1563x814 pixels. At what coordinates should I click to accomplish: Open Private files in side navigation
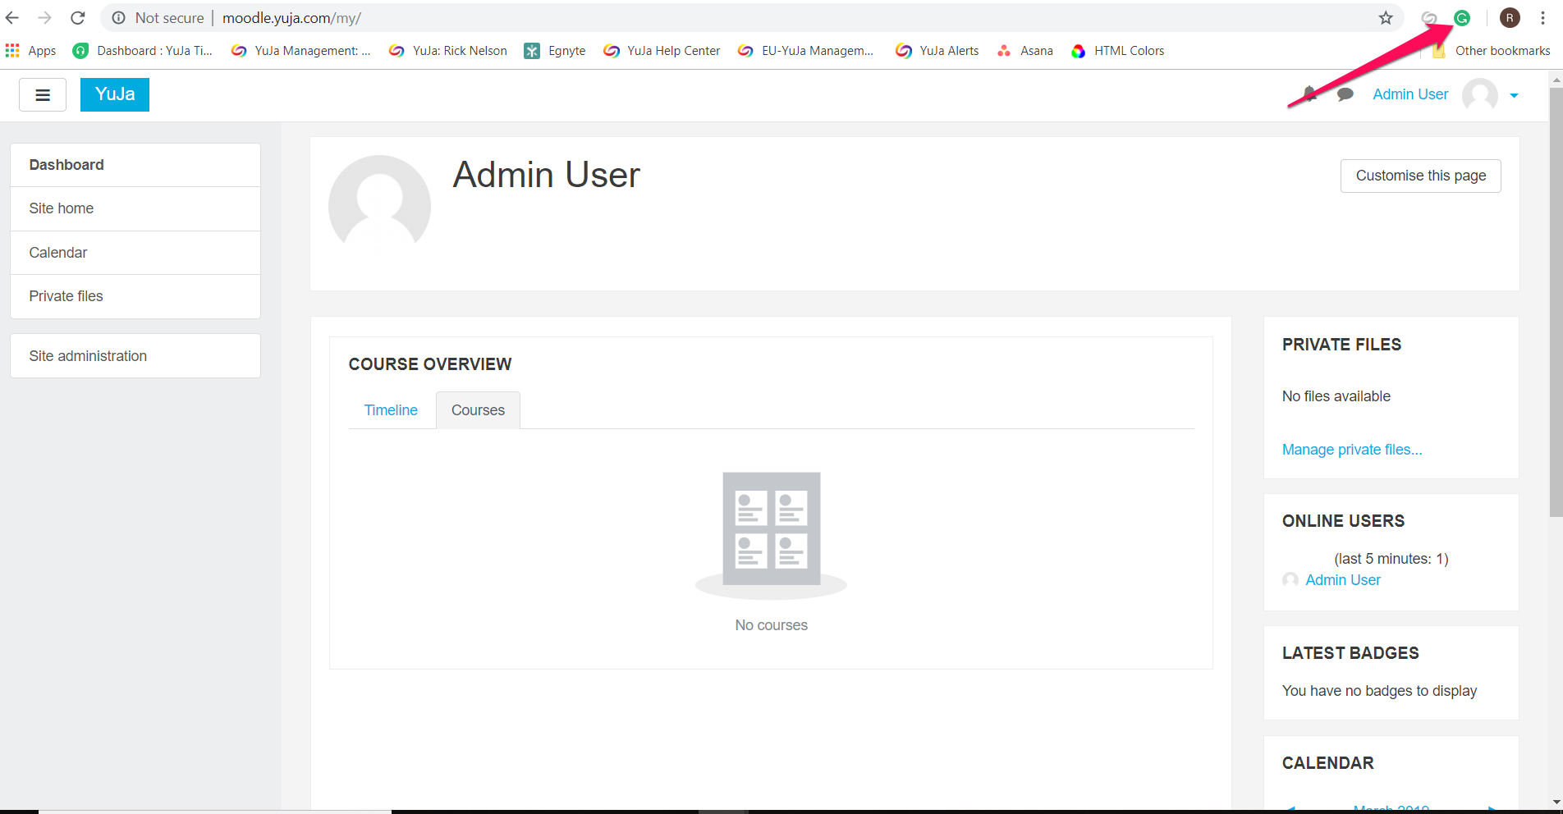[135, 296]
